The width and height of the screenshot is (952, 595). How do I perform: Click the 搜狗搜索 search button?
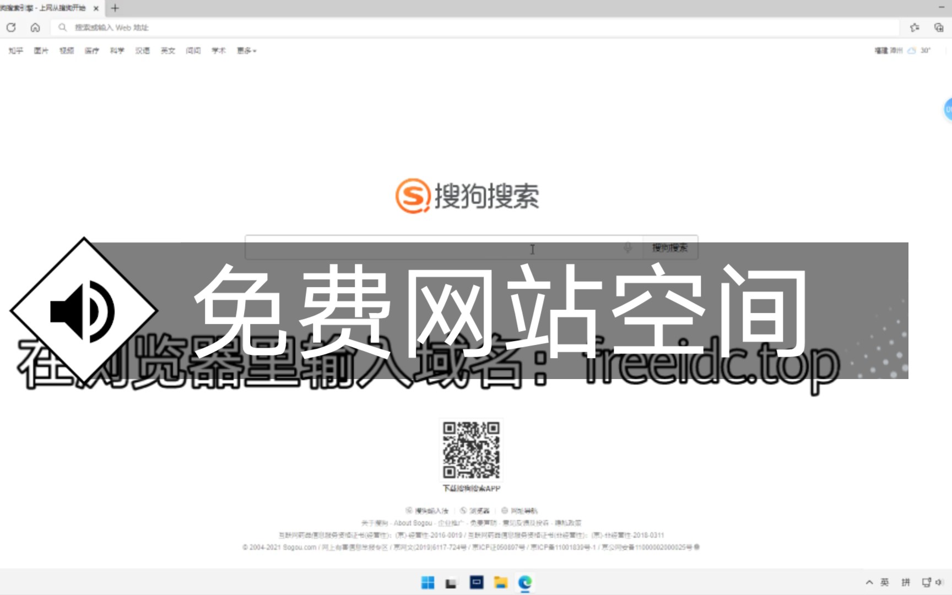(x=670, y=247)
